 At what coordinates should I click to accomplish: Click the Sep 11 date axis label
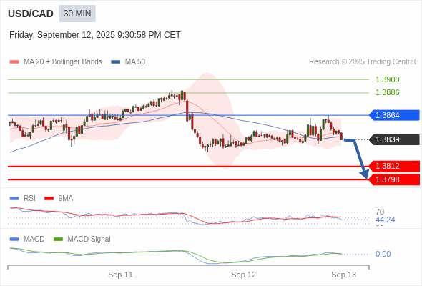coord(120,275)
